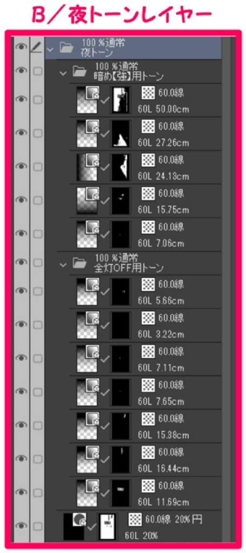The width and height of the screenshot is (246, 553).
Task: Click the 夜トーン folder icon
Action: pos(66,48)
